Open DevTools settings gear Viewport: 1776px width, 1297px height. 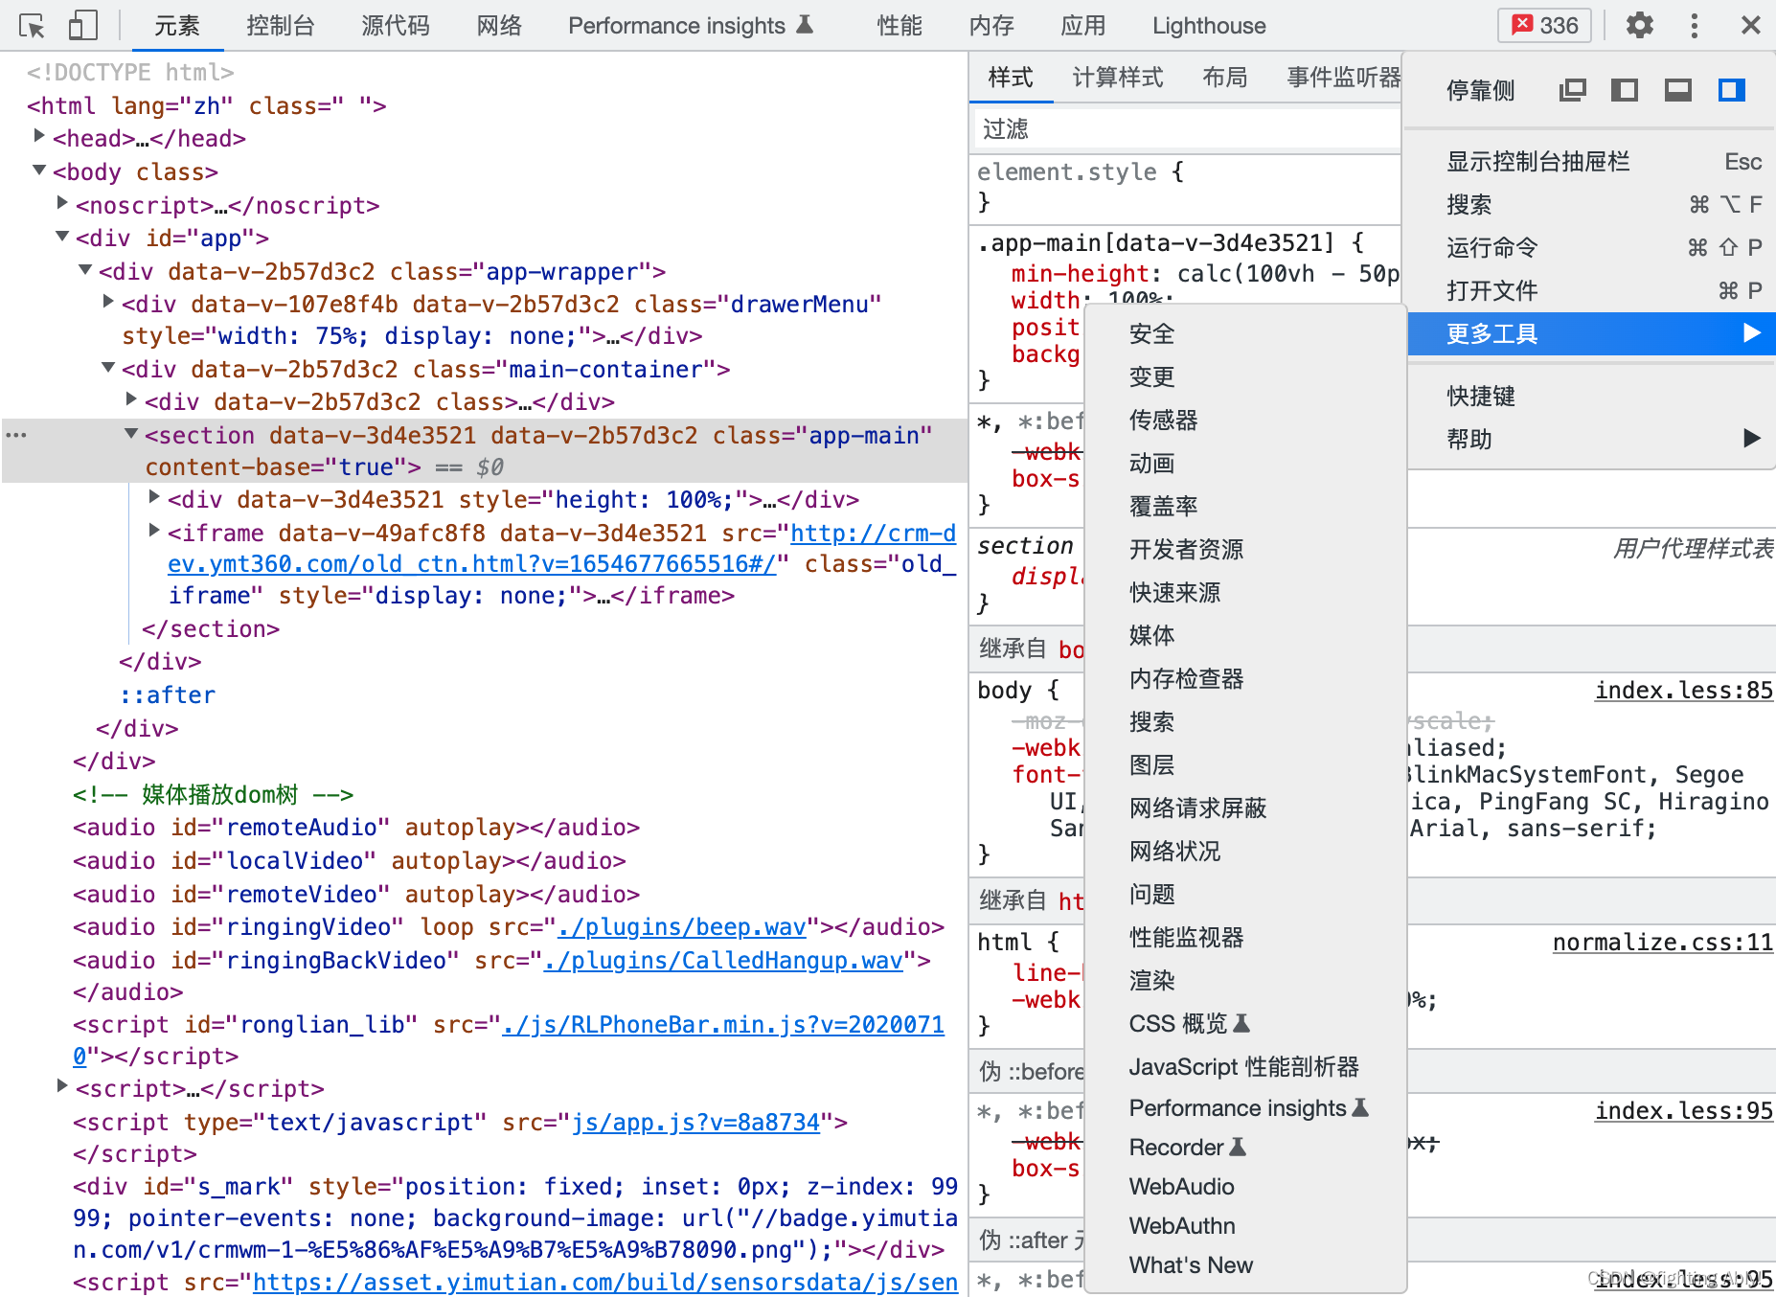[x=1639, y=26]
